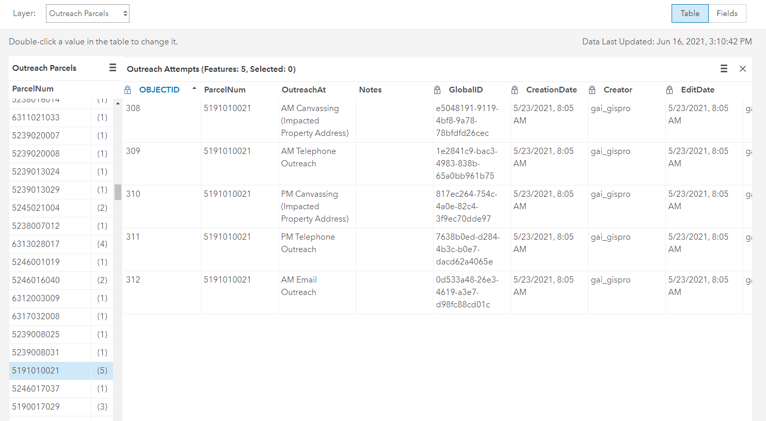
Task: Select parcel 6313028017 in the list
Action: (36, 244)
